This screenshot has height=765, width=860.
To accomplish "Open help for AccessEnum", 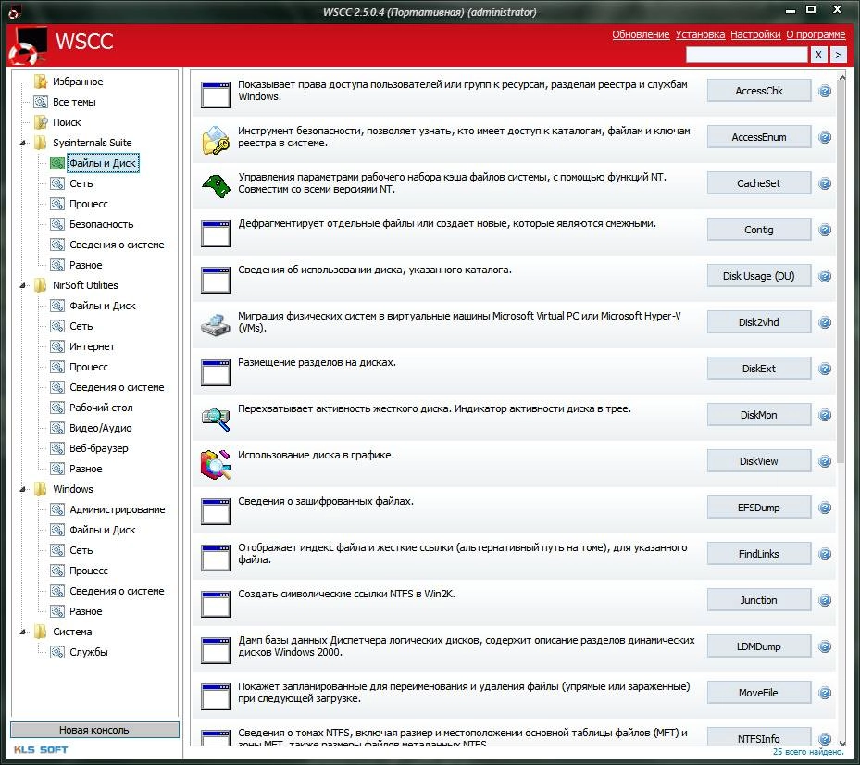I will [x=824, y=137].
